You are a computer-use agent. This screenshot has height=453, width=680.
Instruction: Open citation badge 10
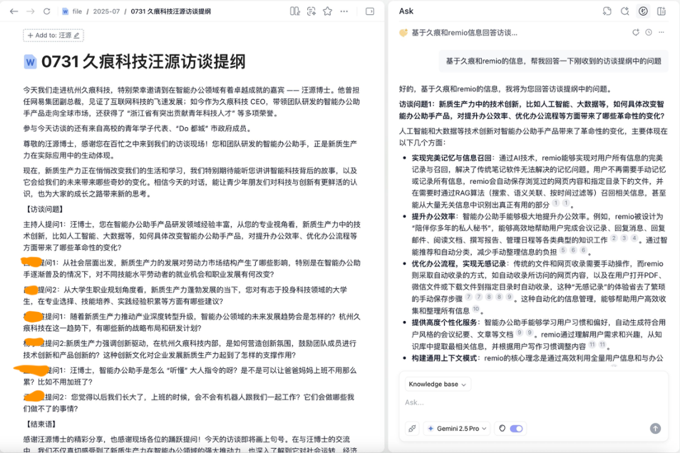pyautogui.click(x=476, y=309)
